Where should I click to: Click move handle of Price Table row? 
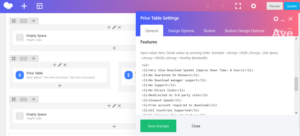click(14, 58)
